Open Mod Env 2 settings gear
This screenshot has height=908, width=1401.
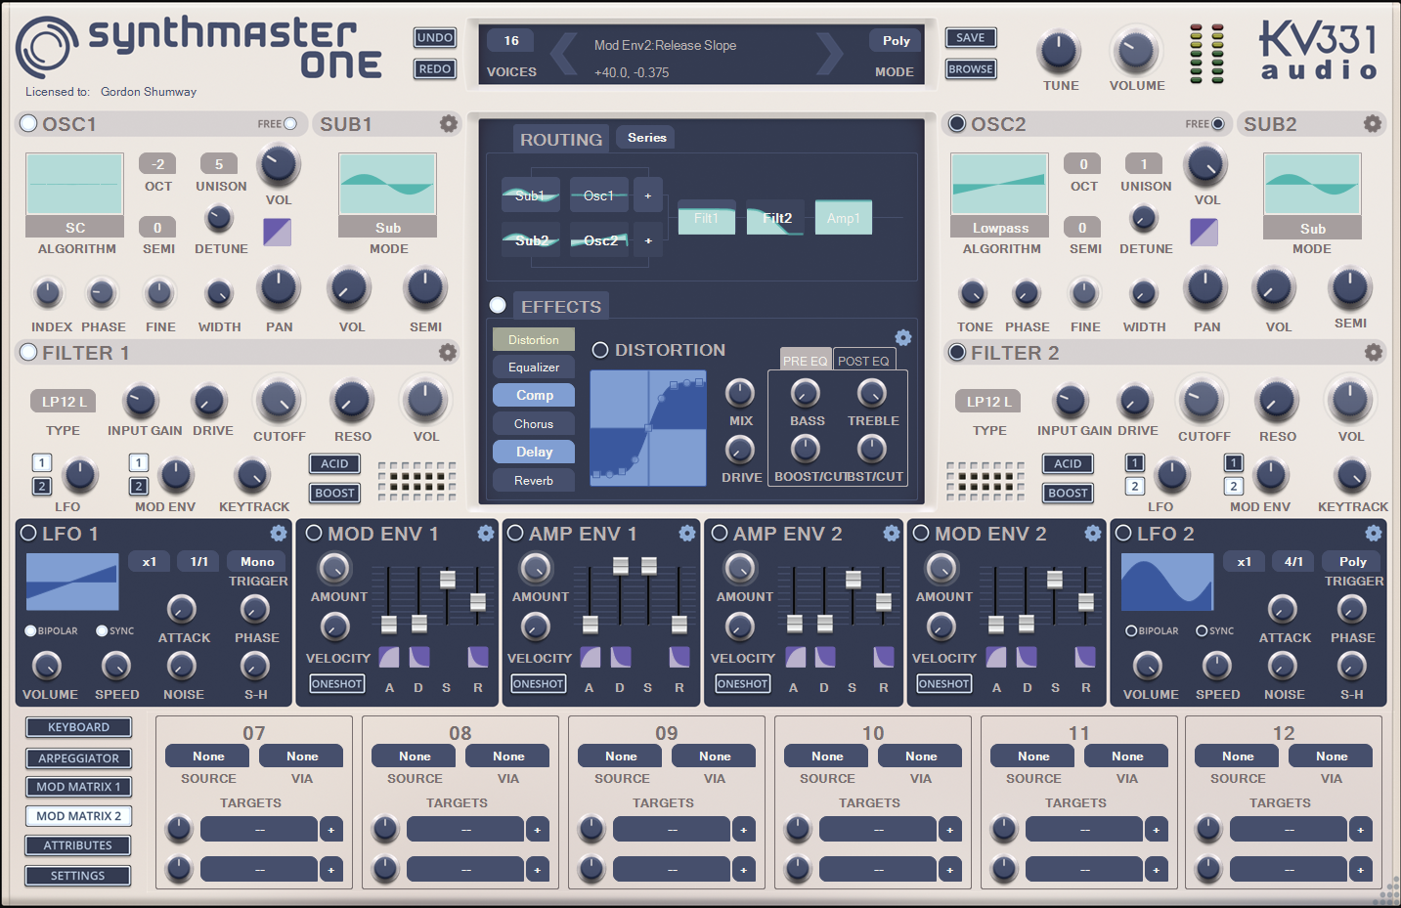point(1092,534)
